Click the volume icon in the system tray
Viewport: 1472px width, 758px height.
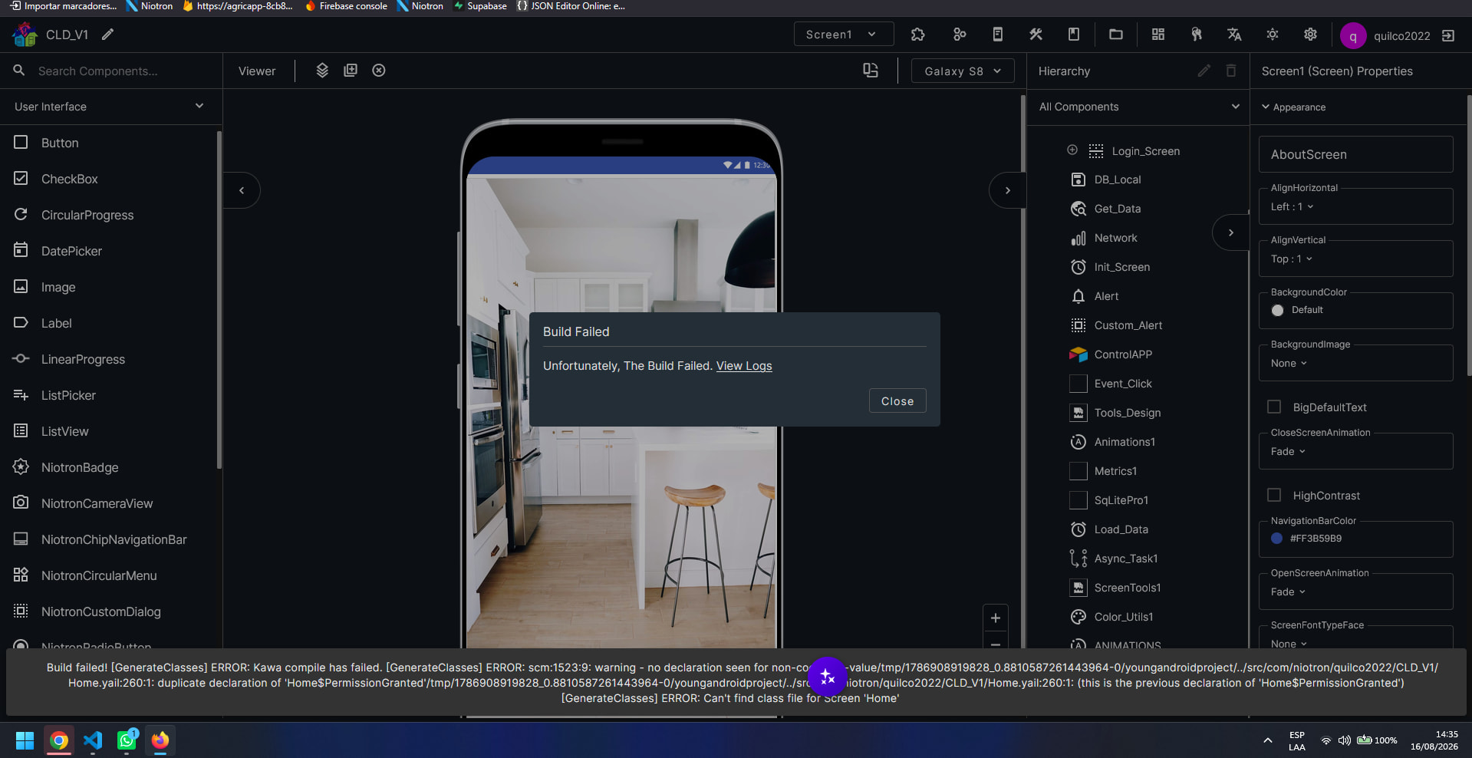coord(1344,740)
